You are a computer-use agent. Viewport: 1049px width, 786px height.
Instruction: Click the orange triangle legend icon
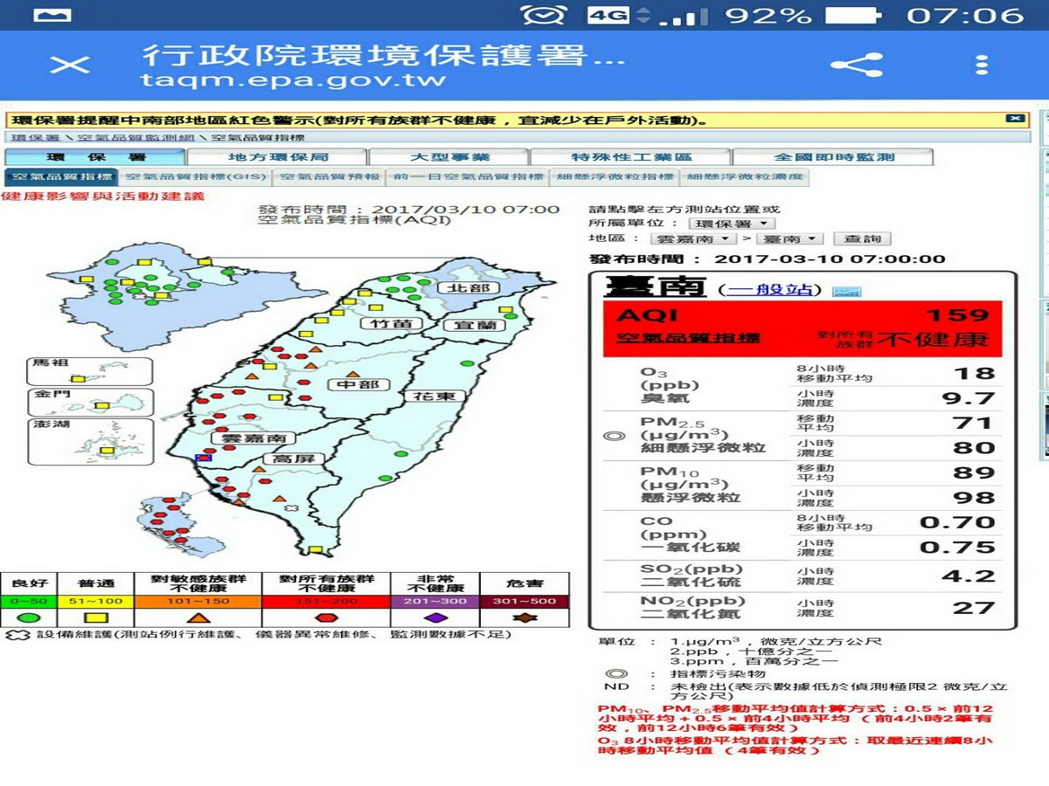click(198, 617)
